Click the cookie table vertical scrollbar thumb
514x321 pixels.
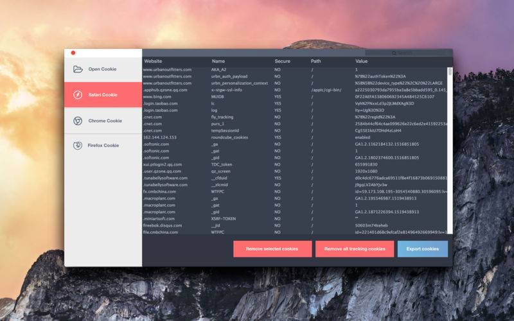450,71
